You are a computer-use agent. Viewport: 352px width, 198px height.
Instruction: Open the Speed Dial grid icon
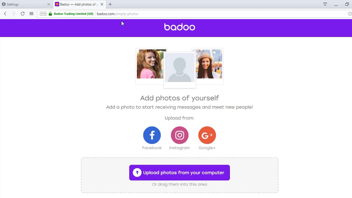click(x=31, y=14)
